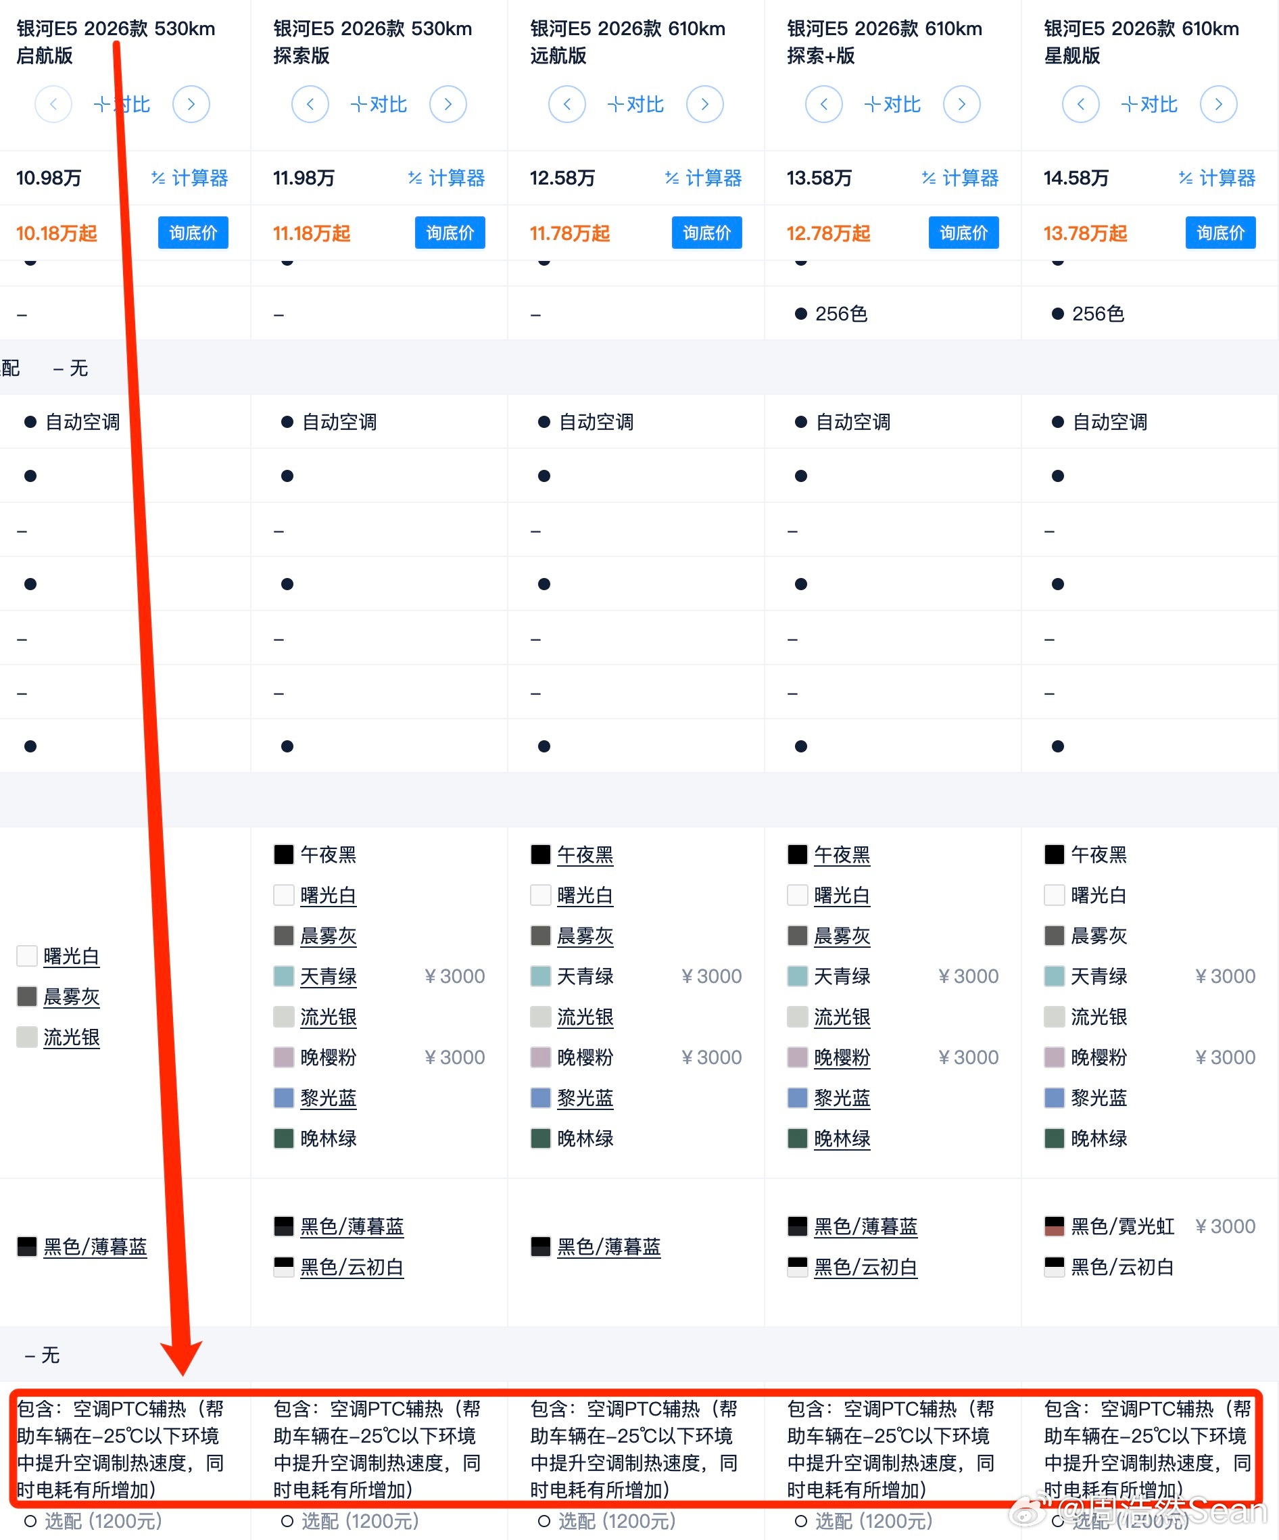
Task: Click 询底价 beside 12.78万起
Action: [x=963, y=233]
